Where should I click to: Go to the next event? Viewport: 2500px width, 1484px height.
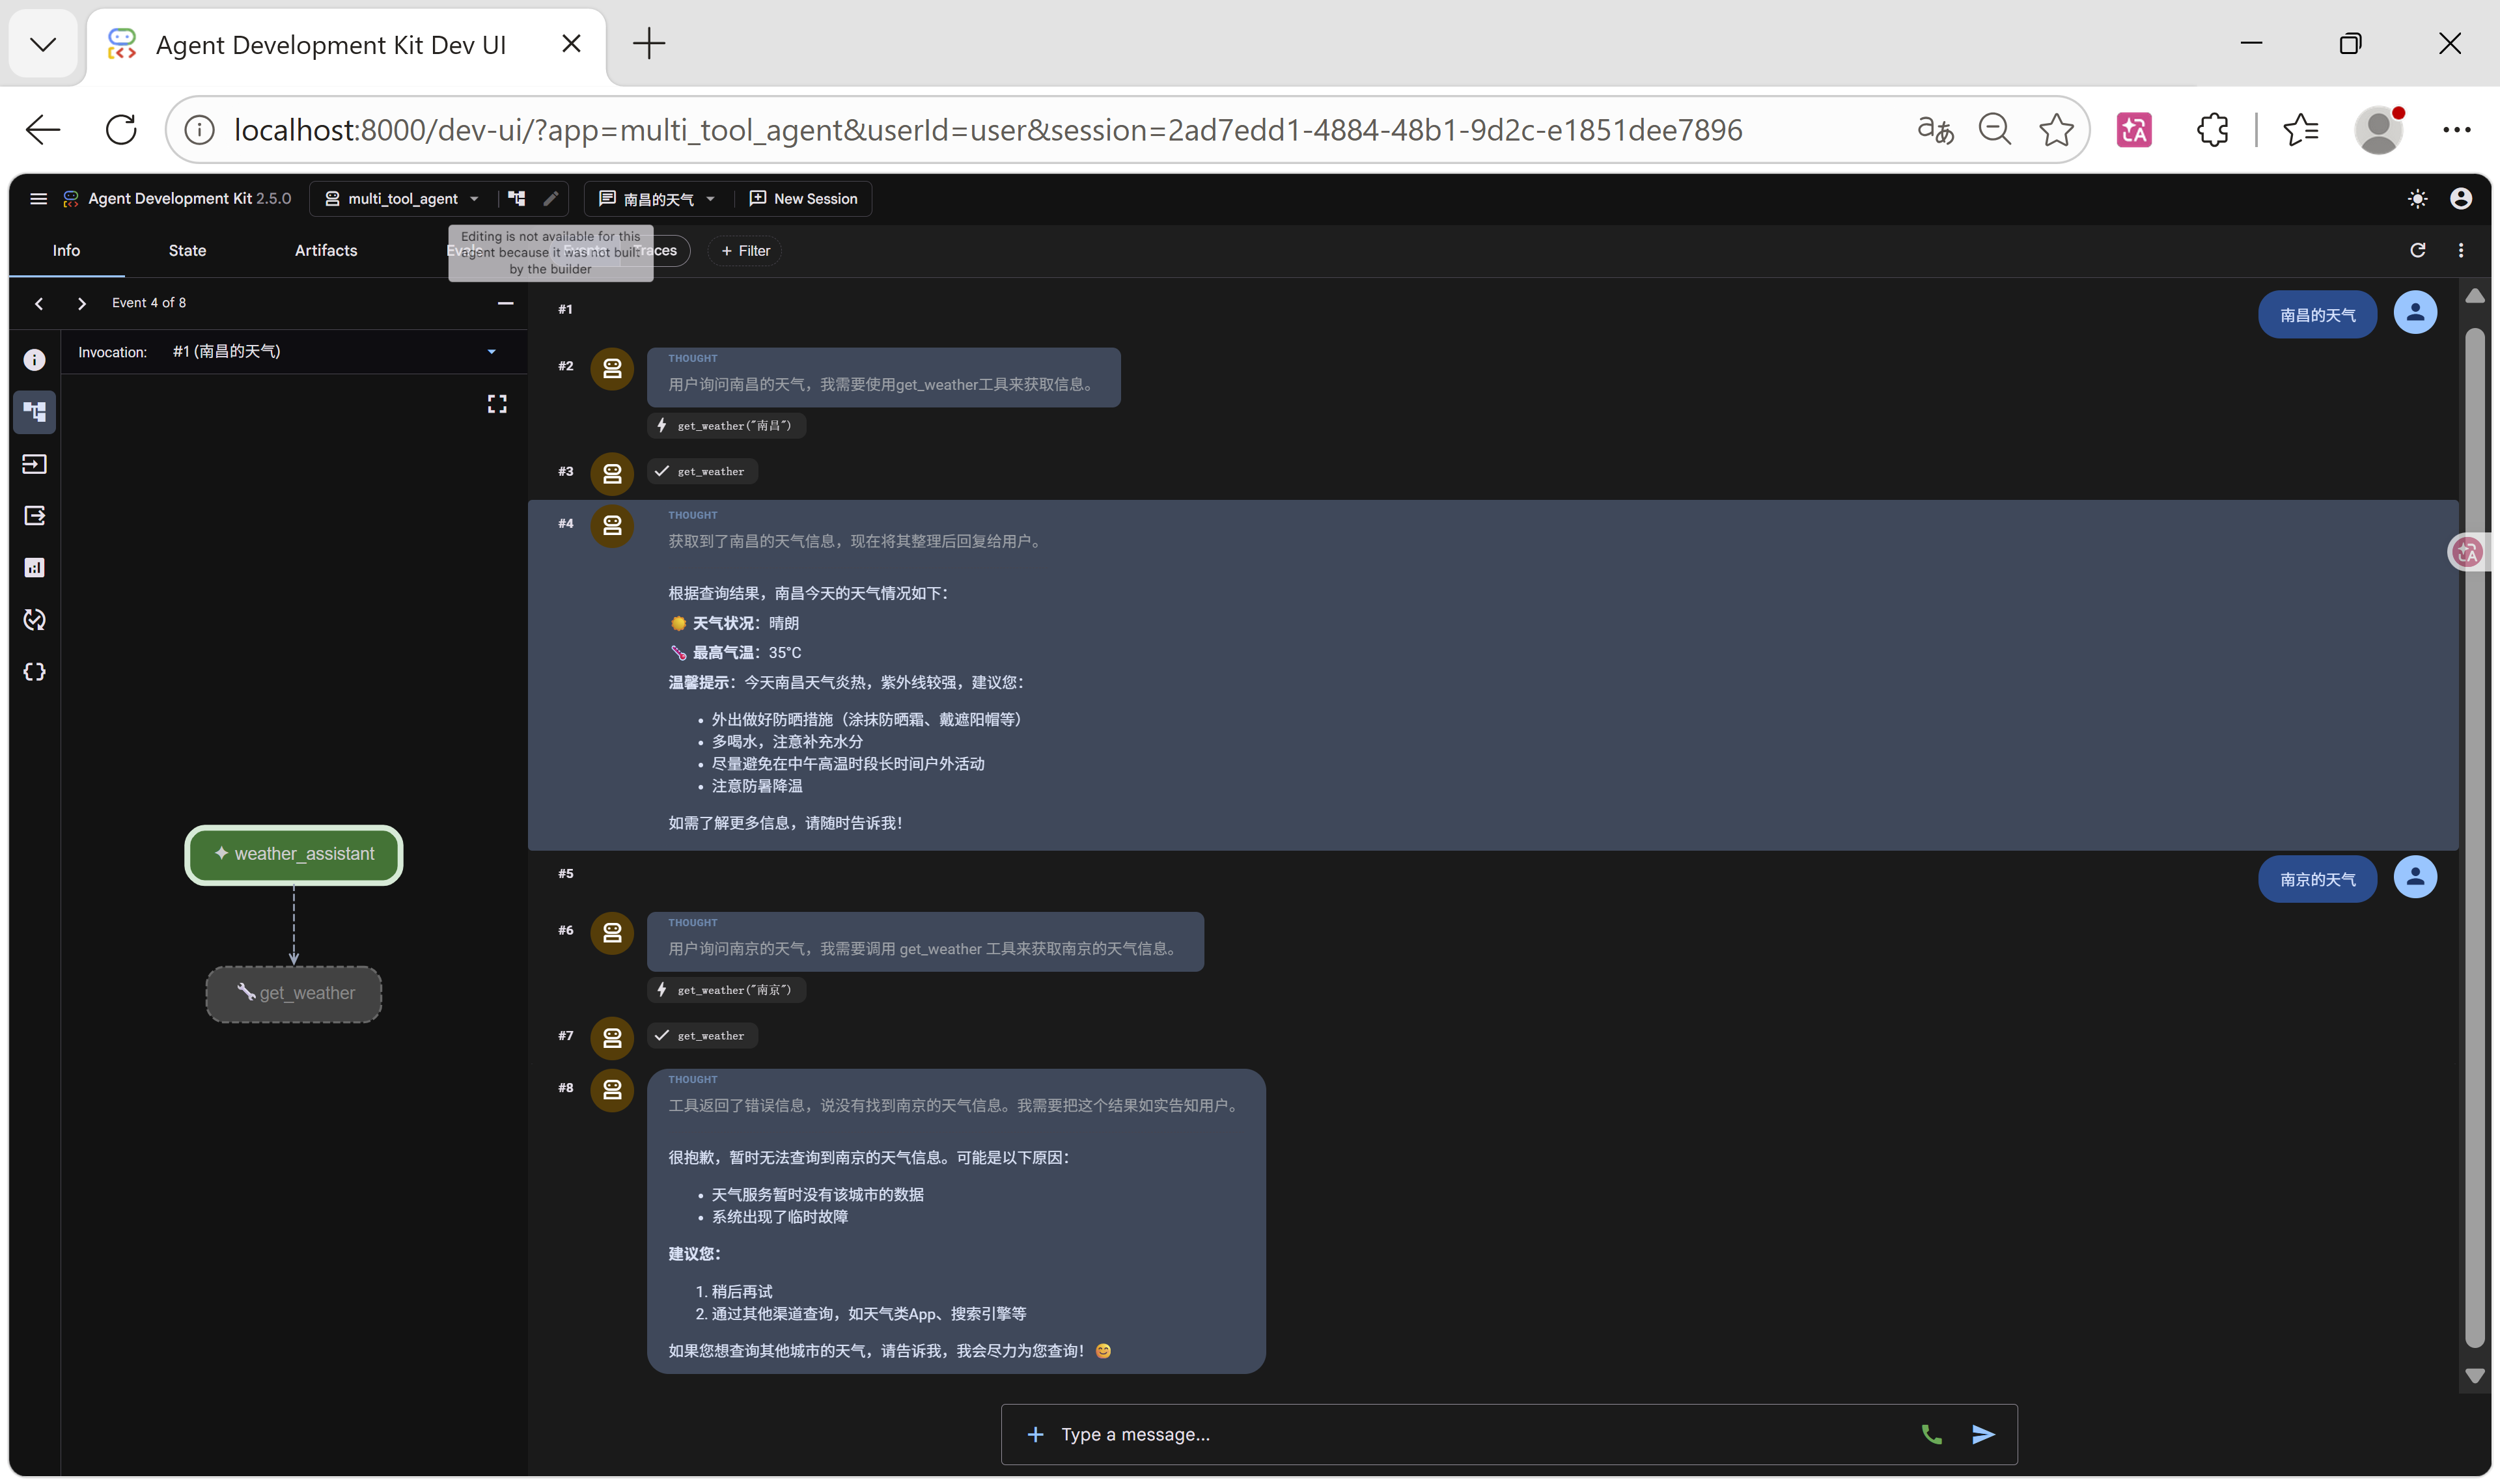[x=82, y=303]
